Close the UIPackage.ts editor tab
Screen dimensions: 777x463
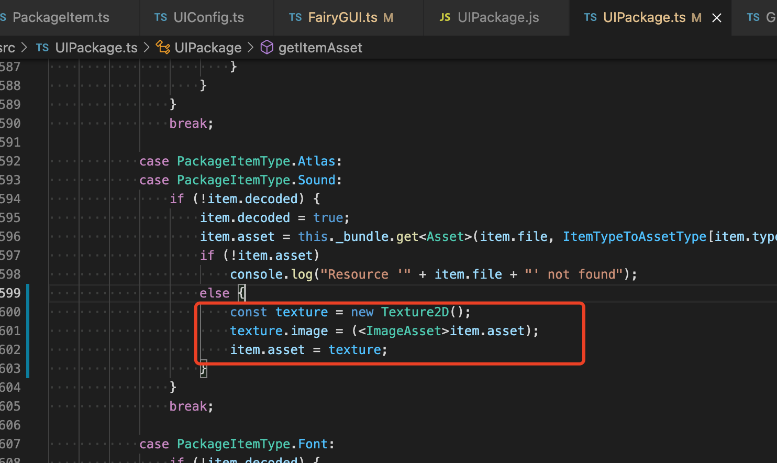coord(717,18)
